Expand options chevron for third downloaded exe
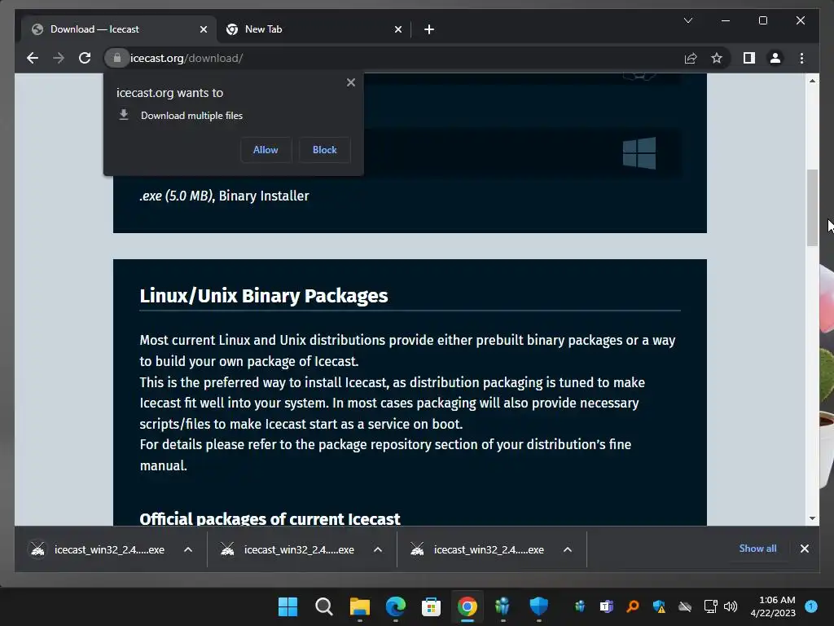Image resolution: width=834 pixels, height=626 pixels. coord(568,549)
